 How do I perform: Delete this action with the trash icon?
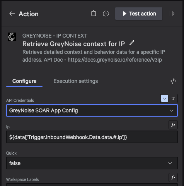94,14
